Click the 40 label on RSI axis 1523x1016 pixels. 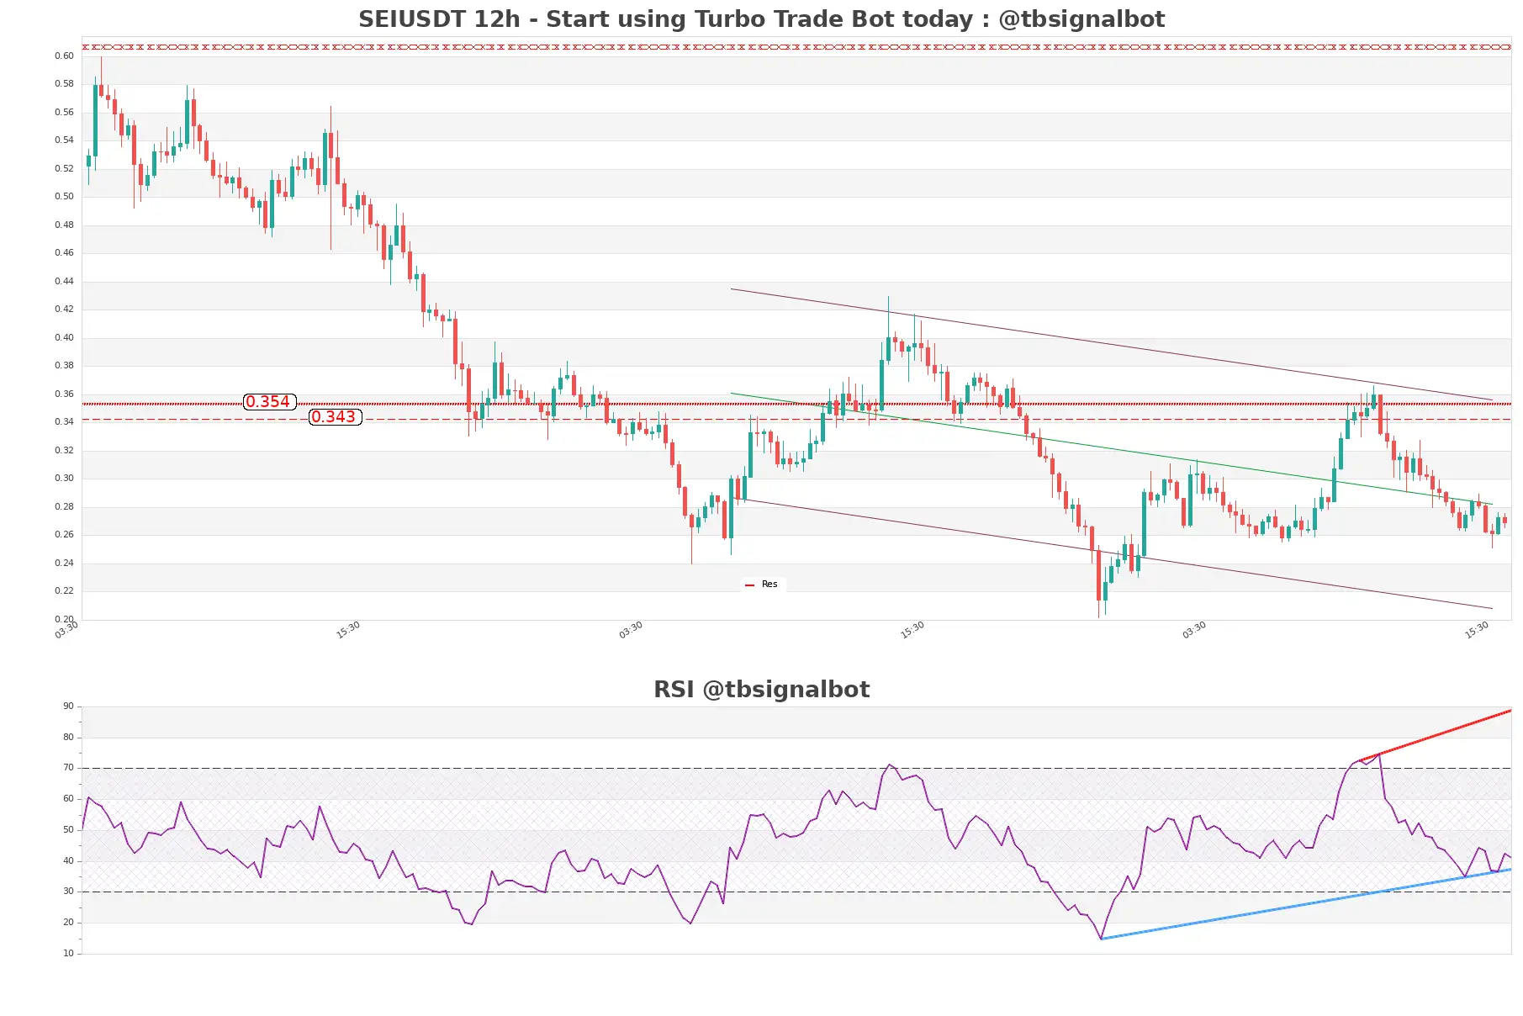coord(68,860)
